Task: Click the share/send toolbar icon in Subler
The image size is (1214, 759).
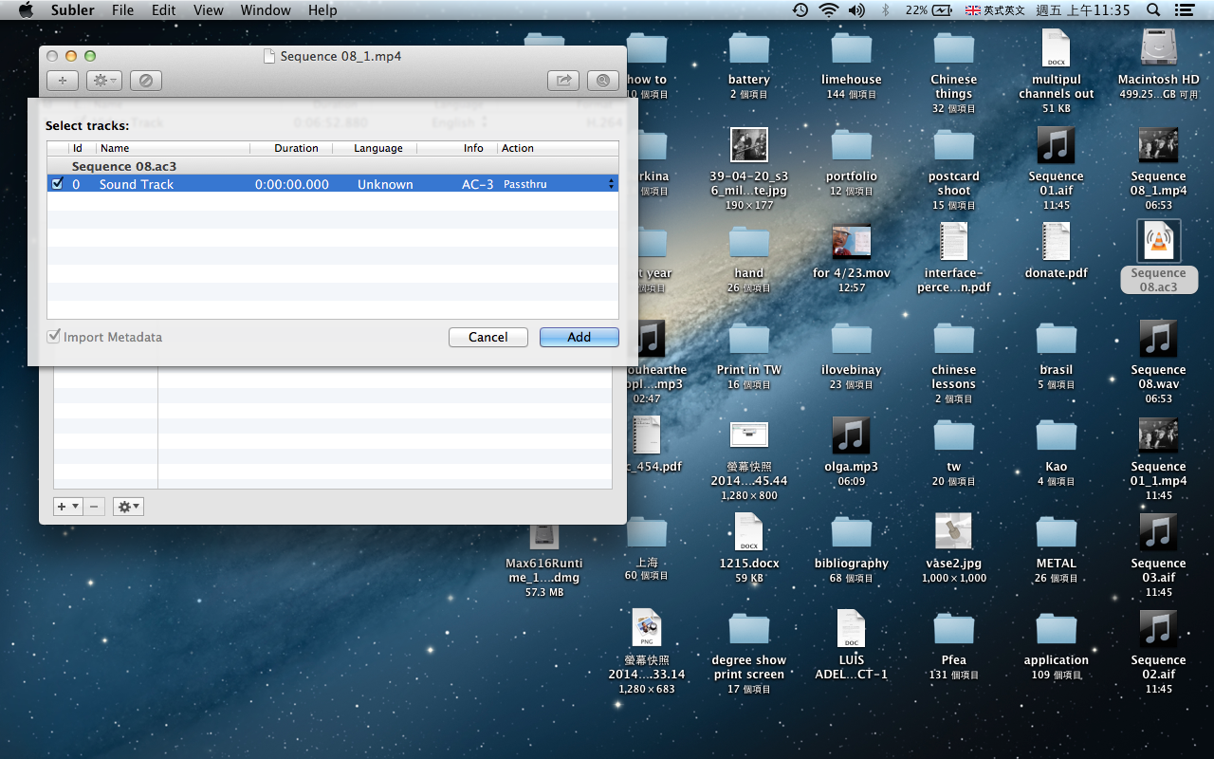Action: point(563,81)
